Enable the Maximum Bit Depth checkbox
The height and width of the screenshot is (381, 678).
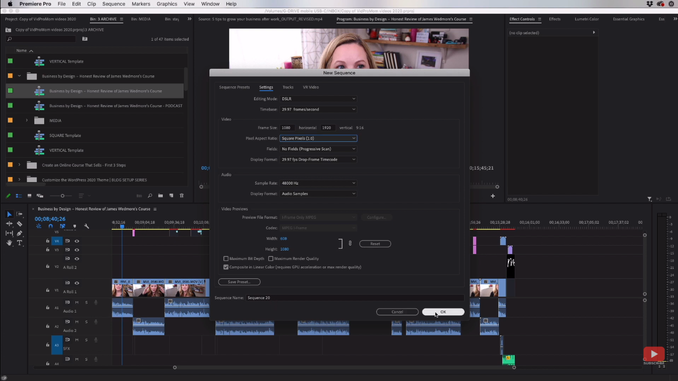tap(226, 258)
